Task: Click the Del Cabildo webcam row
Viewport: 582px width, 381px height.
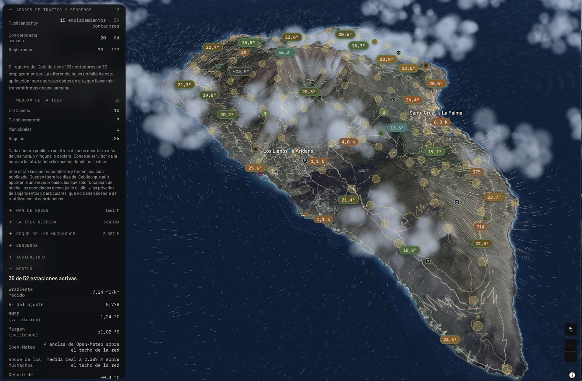Action: pyautogui.click(x=64, y=110)
